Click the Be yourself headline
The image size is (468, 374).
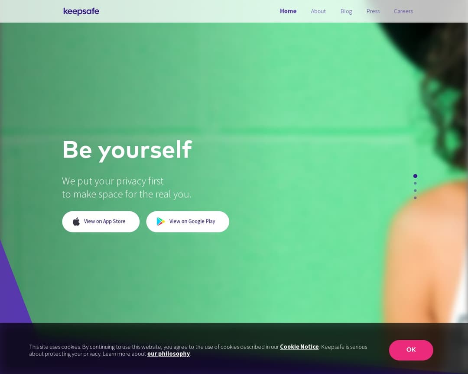(x=127, y=150)
